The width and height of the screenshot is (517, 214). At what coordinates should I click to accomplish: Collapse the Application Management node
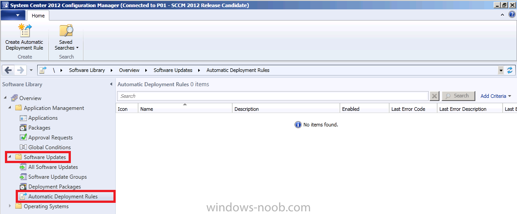point(10,108)
